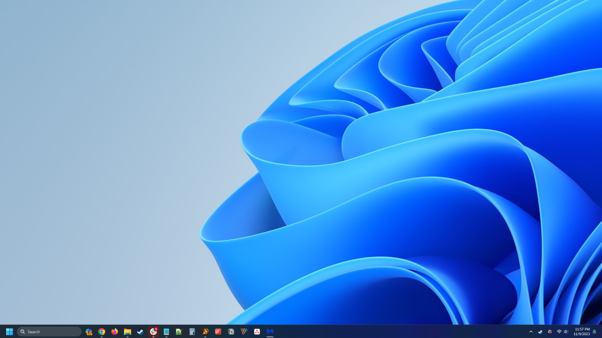Open the Windows Start menu
Image resolution: width=602 pixels, height=338 pixels.
[9, 331]
